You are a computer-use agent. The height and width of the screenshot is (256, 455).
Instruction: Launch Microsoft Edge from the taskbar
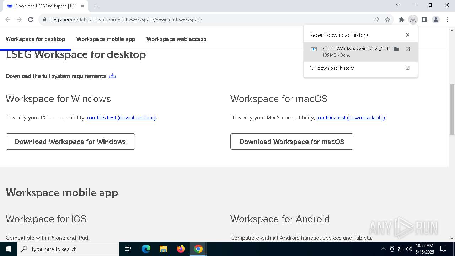coord(146,249)
